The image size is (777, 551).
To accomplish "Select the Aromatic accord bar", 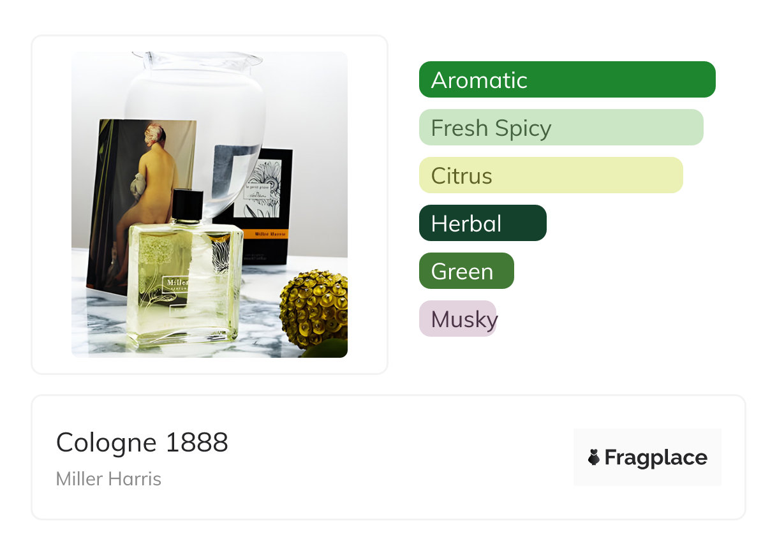I will point(566,80).
